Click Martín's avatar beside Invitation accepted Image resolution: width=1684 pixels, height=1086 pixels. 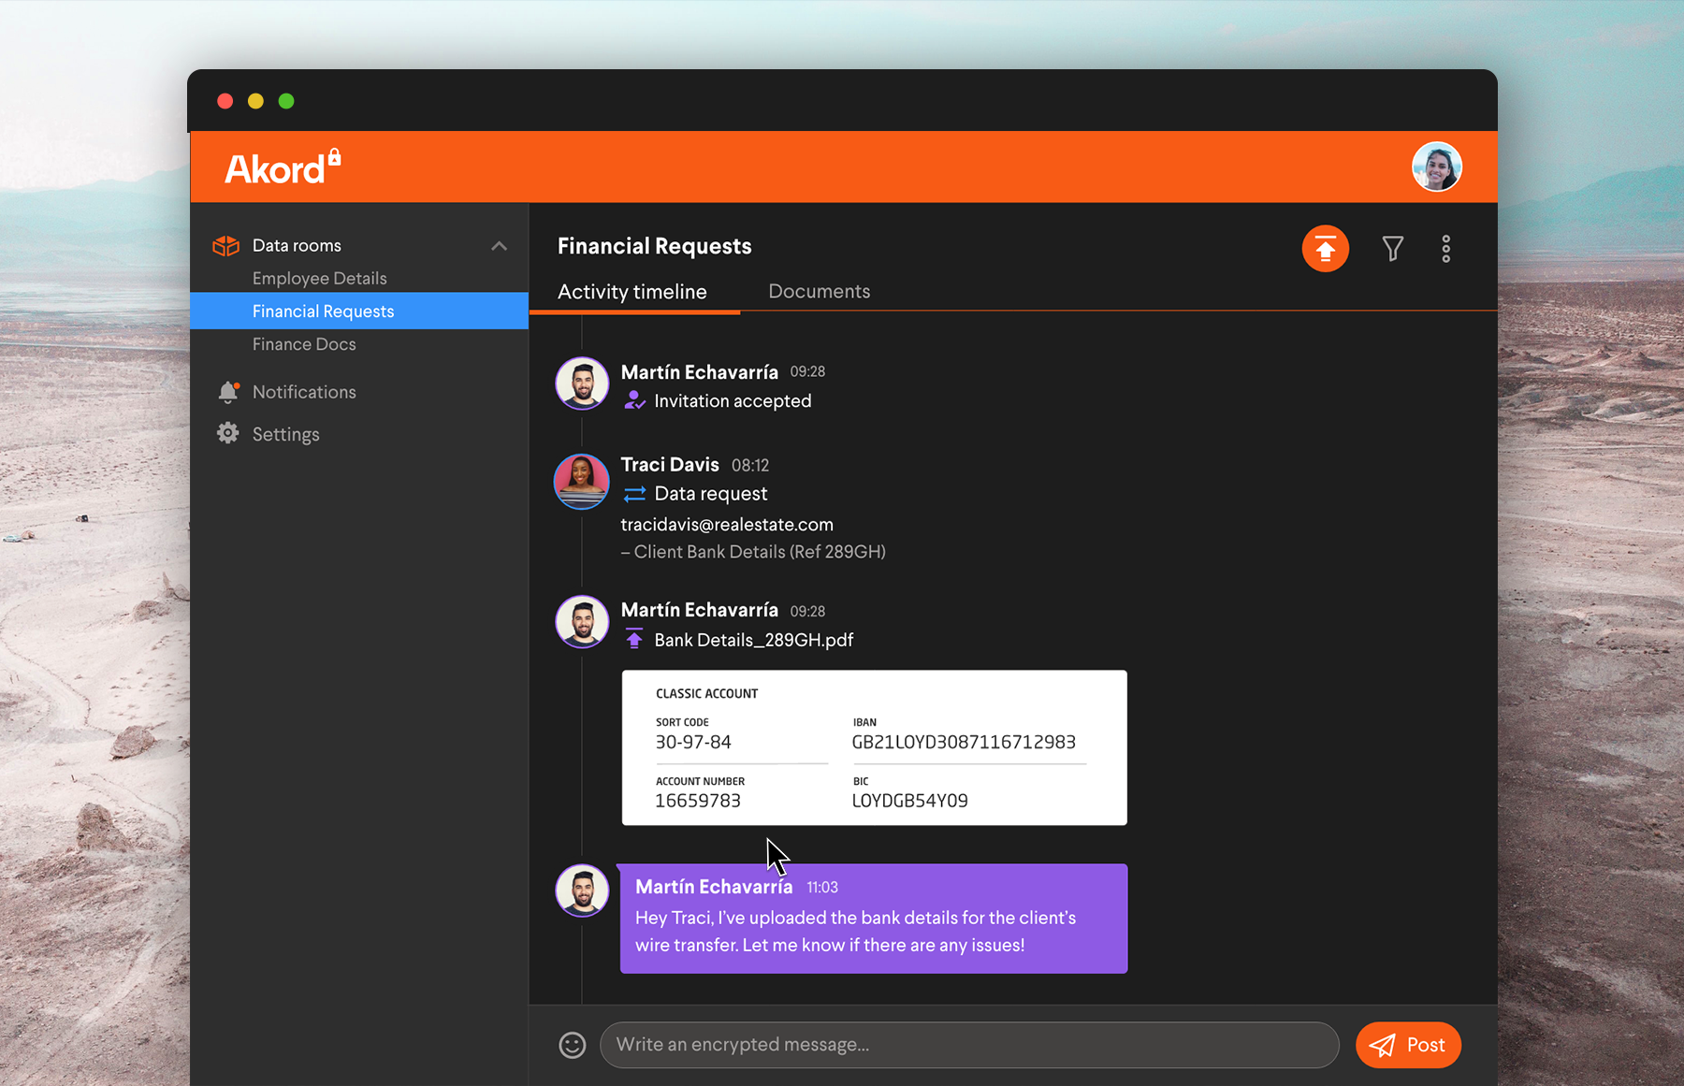pyautogui.click(x=582, y=383)
